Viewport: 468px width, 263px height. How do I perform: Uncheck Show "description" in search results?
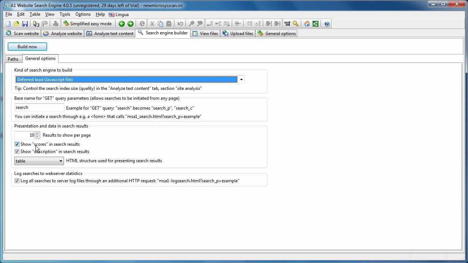coord(17,152)
